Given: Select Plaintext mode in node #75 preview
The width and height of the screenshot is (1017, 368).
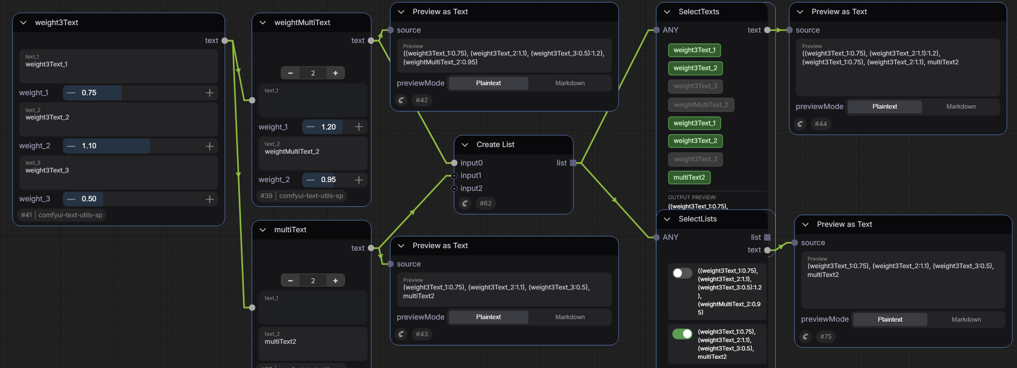Looking at the screenshot, I should (x=890, y=320).
